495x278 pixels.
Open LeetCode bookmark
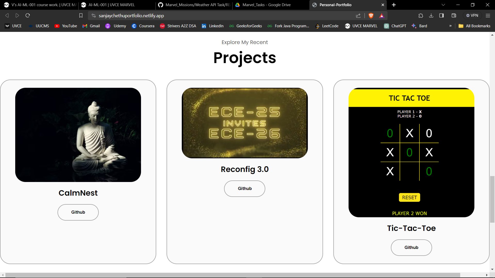point(327,26)
